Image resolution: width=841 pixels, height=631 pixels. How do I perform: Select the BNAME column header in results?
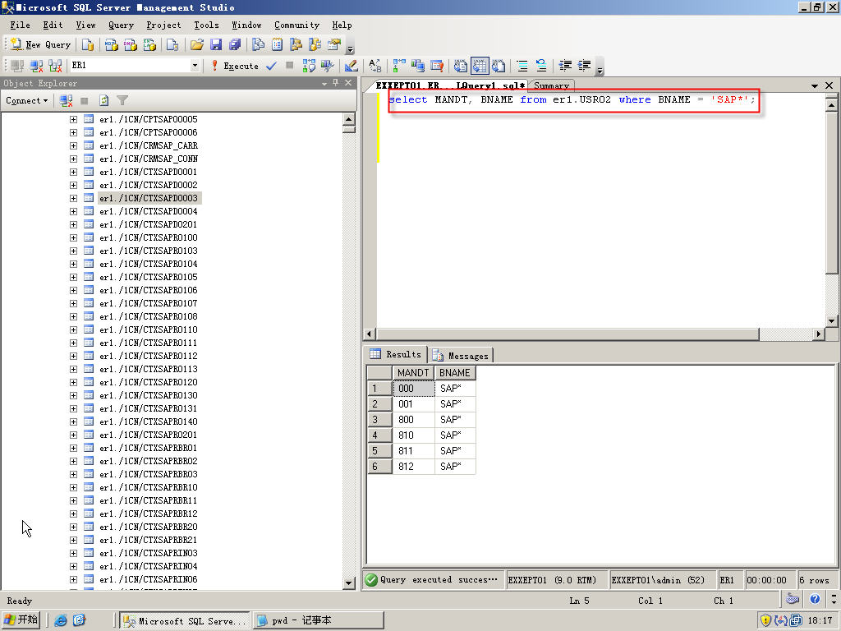455,372
